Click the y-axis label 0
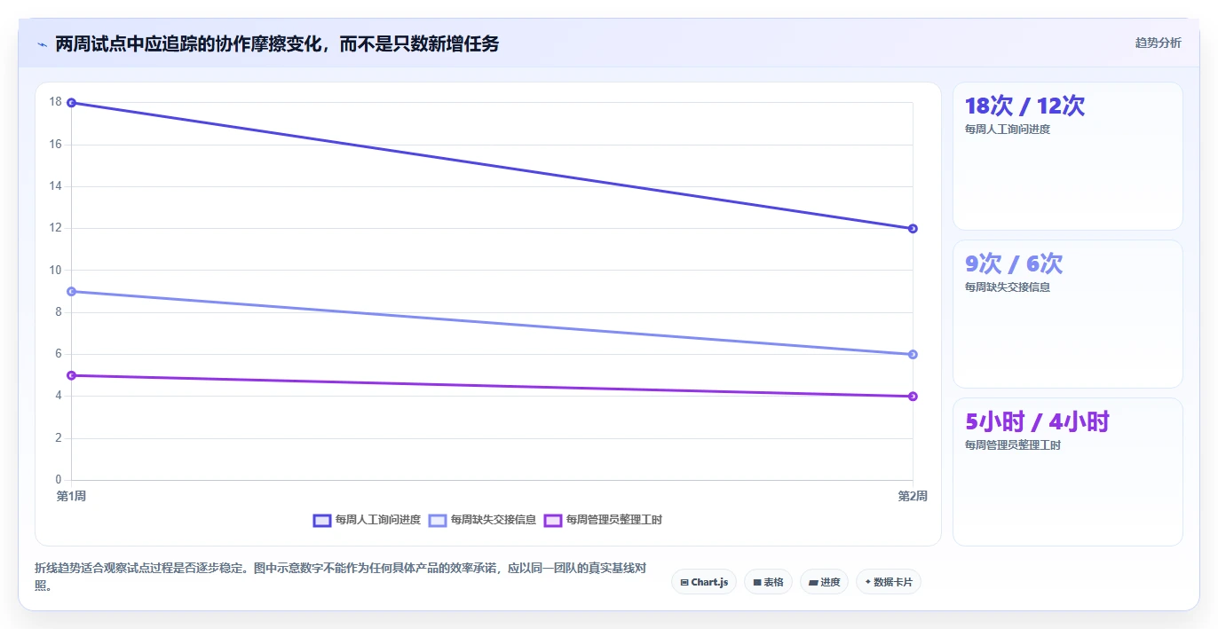1218x629 pixels. pyautogui.click(x=59, y=480)
